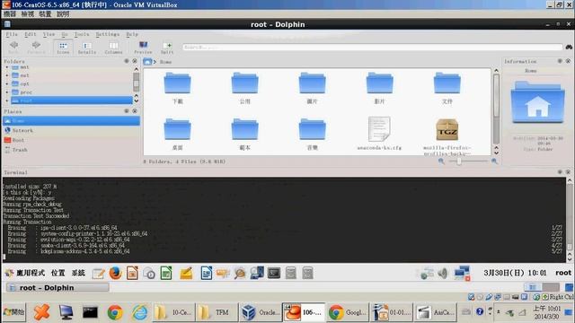Image resolution: width=575 pixels, height=323 pixels.
Task: Open Chrome from the Windows taskbar
Action: (115, 312)
